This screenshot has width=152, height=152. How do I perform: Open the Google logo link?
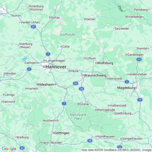(x=9, y=149)
